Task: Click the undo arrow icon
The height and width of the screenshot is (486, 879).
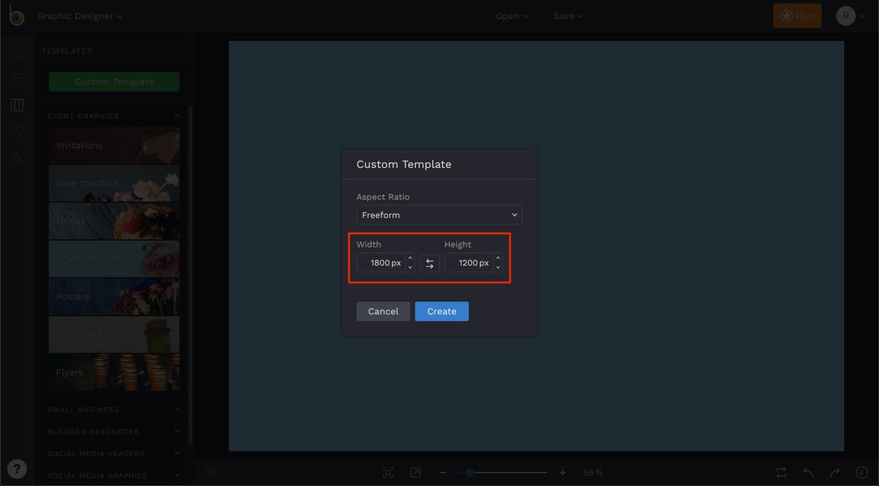Action: tap(808, 473)
